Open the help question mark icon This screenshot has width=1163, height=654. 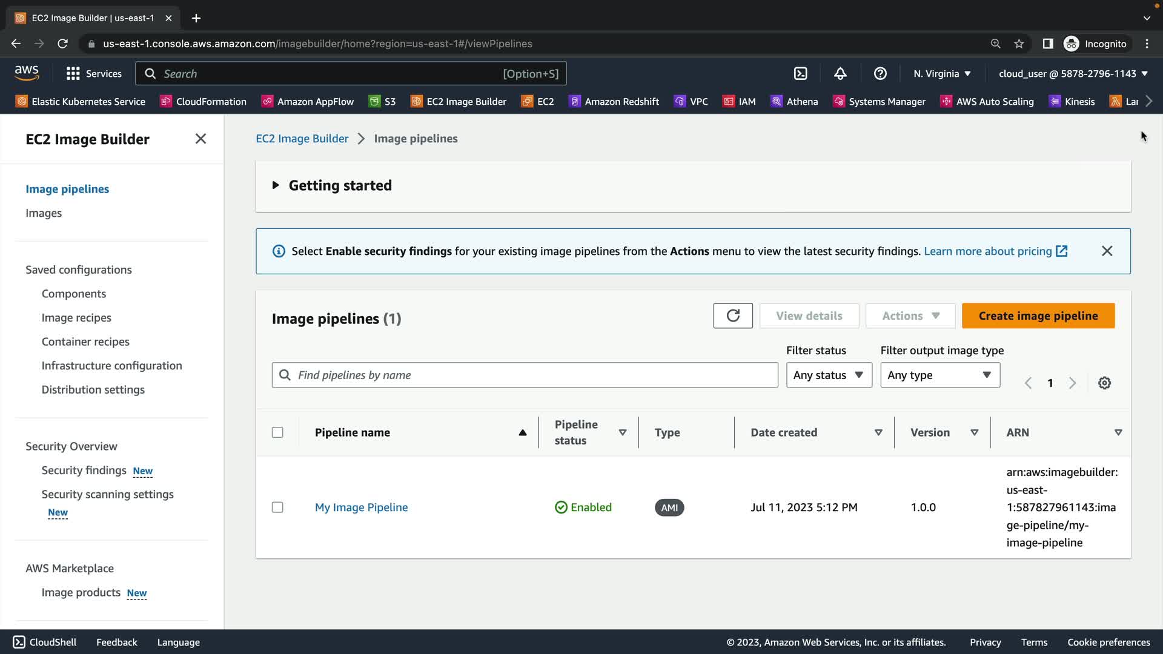pyautogui.click(x=880, y=74)
